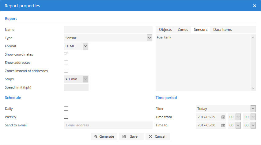Click the E-mail address input field
Screen dimensions: 261x145
(x=108, y=125)
